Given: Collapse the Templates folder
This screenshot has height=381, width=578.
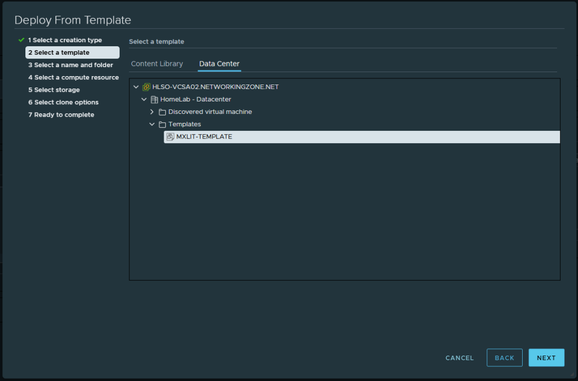Looking at the screenshot, I should (x=152, y=125).
